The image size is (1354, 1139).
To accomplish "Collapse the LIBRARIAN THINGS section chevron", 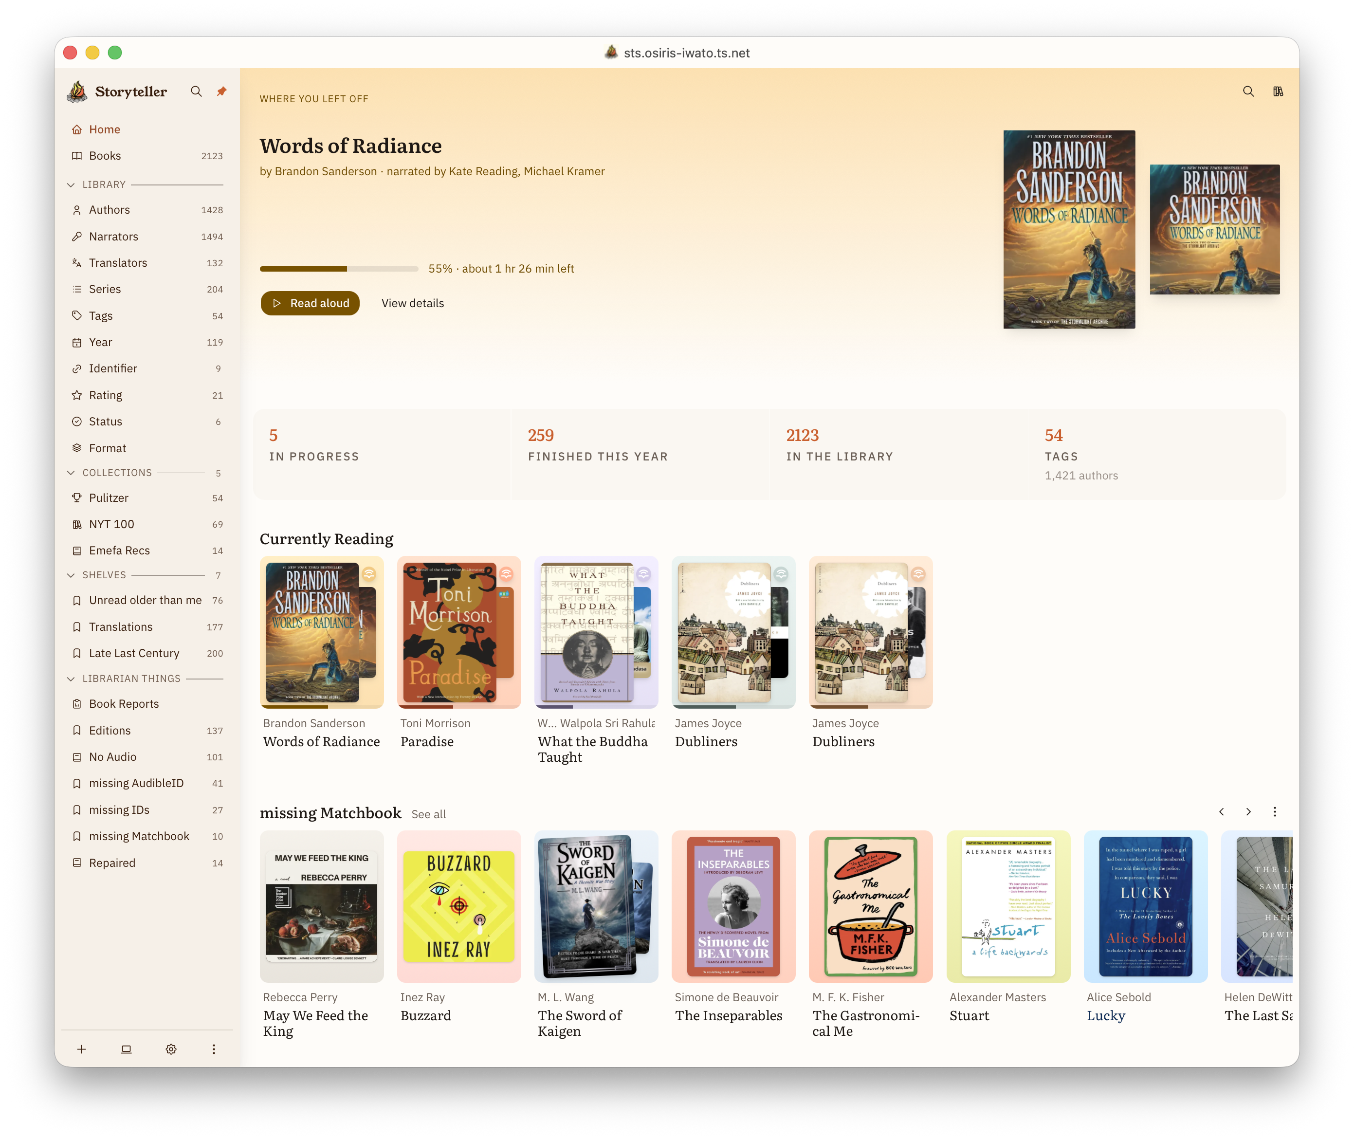I will click(71, 679).
